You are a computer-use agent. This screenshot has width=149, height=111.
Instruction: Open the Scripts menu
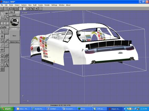(40, 5)
